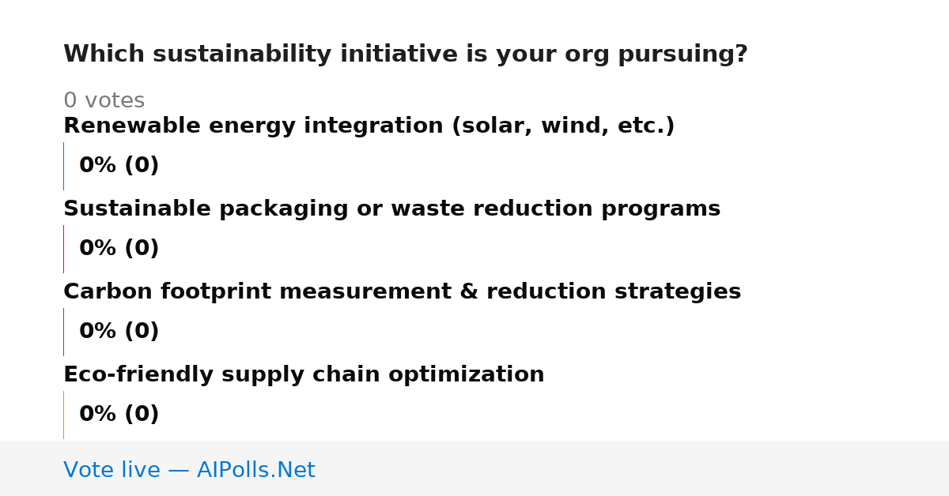This screenshot has height=496, width=949.
Task: Click 0% (0) under Carbon footprint measurement
Action: [119, 332]
